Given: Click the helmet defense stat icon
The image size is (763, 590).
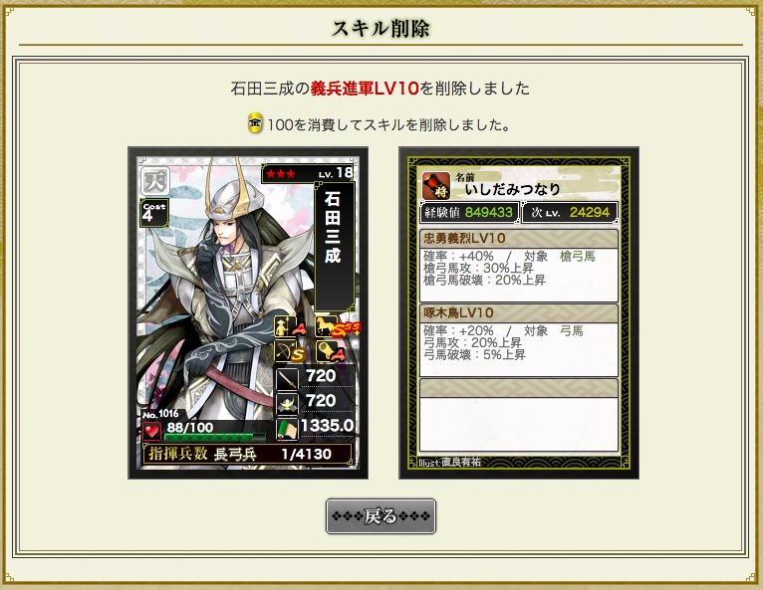Looking at the screenshot, I should (287, 403).
